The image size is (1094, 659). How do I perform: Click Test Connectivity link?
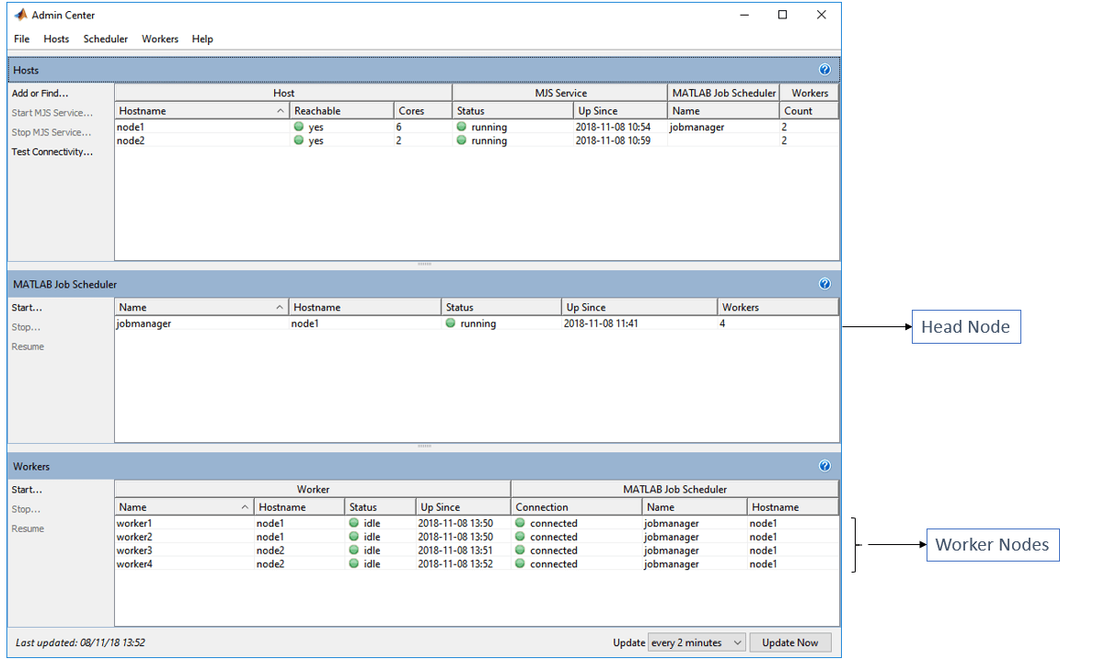52,152
